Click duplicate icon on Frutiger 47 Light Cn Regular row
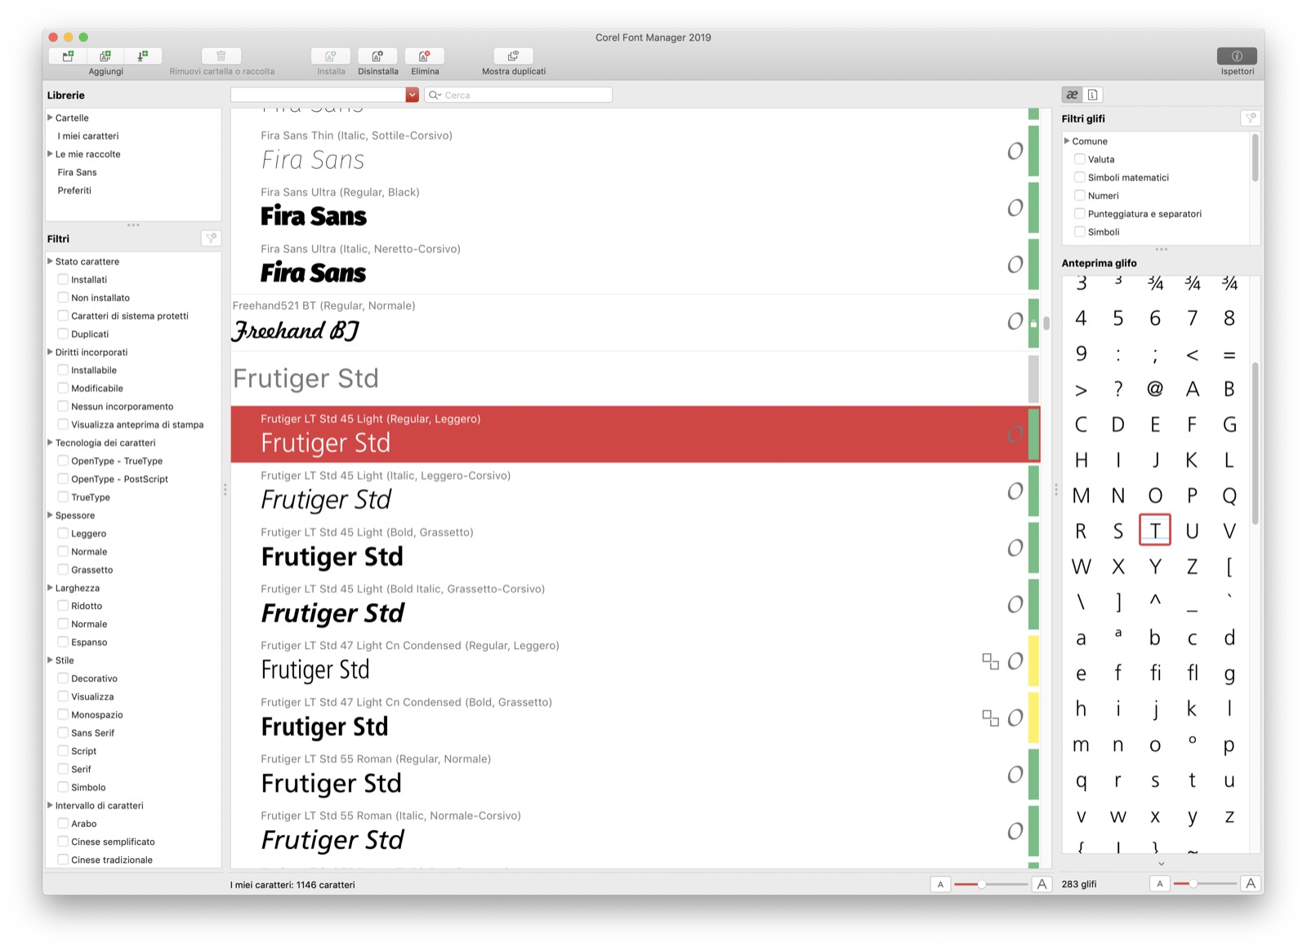Screen dimensions: 1307x951 (x=990, y=661)
